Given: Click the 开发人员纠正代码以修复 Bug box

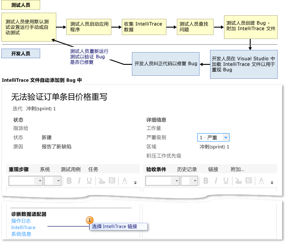Looking at the screenshot, I should 165,64.
